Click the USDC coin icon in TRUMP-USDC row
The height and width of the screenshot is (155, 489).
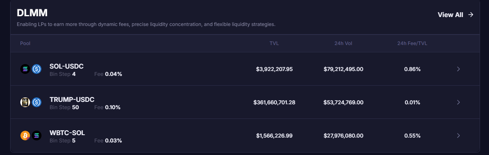[37, 102]
